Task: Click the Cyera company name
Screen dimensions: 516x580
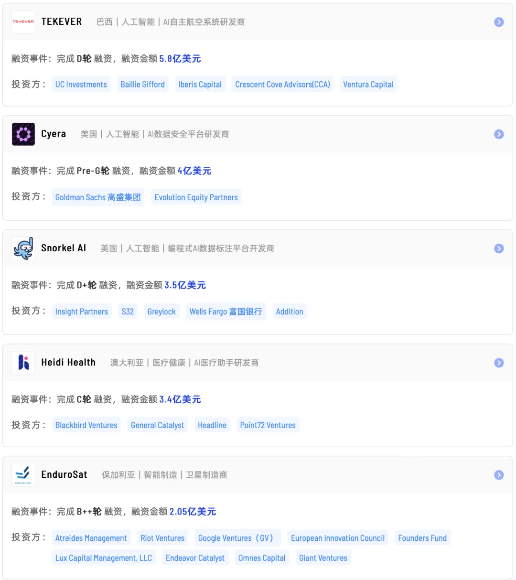Action: tap(54, 134)
